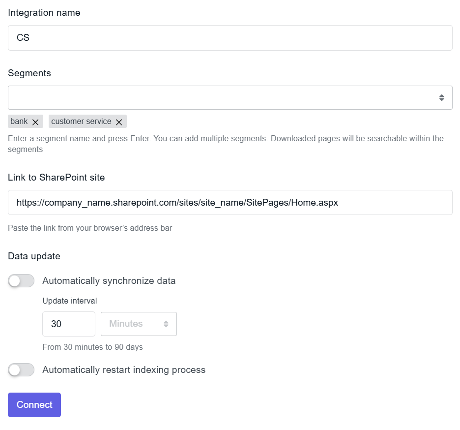Focus the empty Segments input
The height and width of the screenshot is (430, 460).
pos(197,97)
